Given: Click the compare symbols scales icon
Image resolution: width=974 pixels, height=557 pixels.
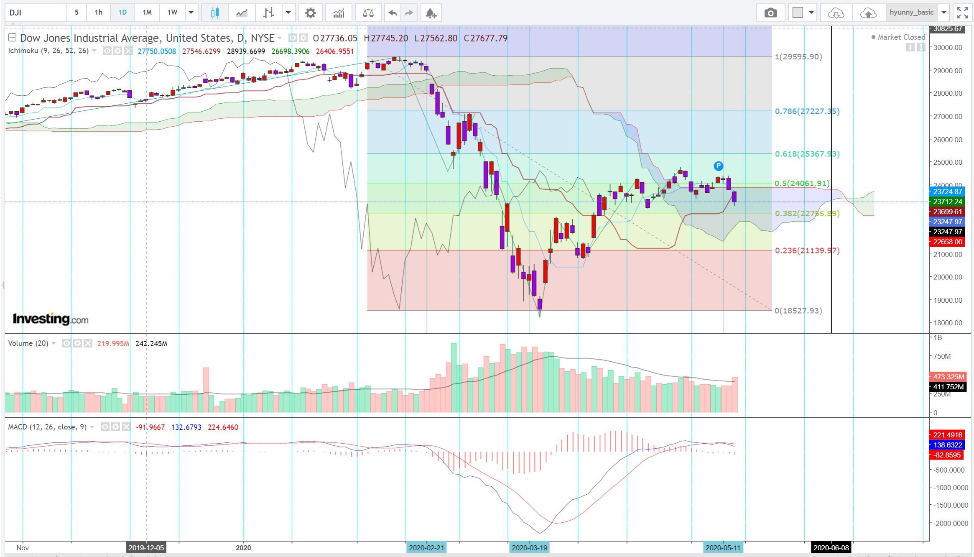Looking at the screenshot, I should [x=368, y=13].
